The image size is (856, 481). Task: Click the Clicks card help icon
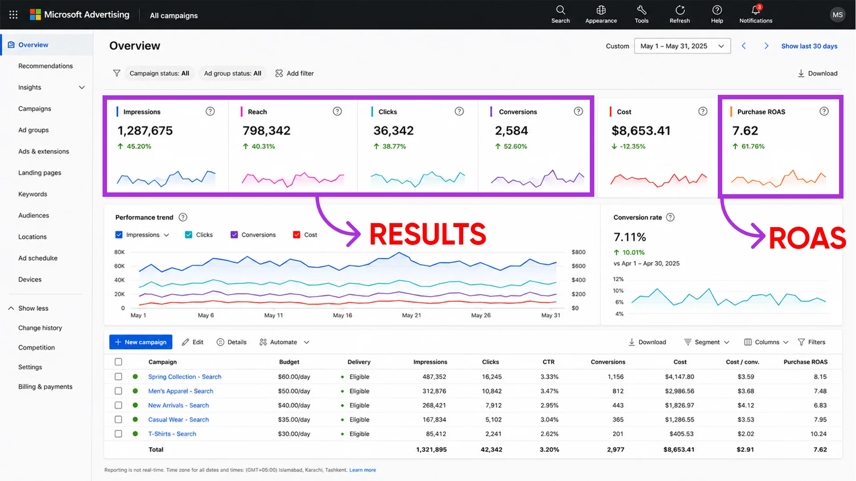point(459,111)
